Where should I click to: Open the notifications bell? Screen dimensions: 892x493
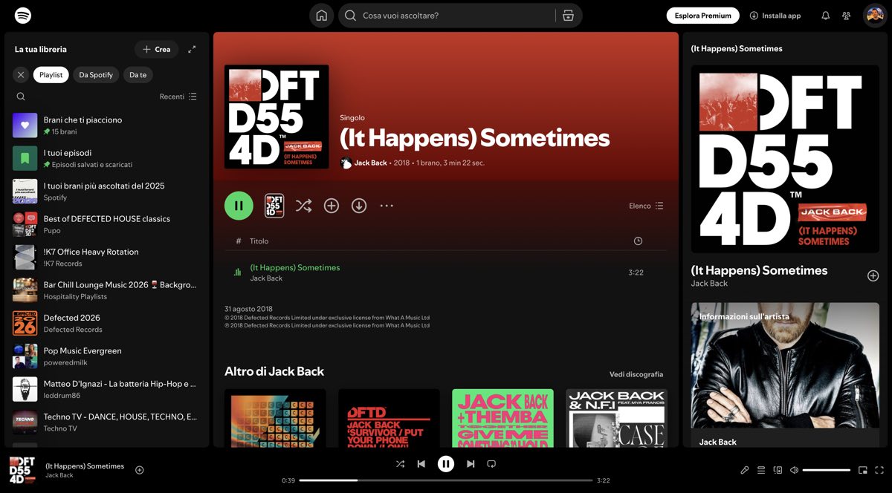click(825, 16)
